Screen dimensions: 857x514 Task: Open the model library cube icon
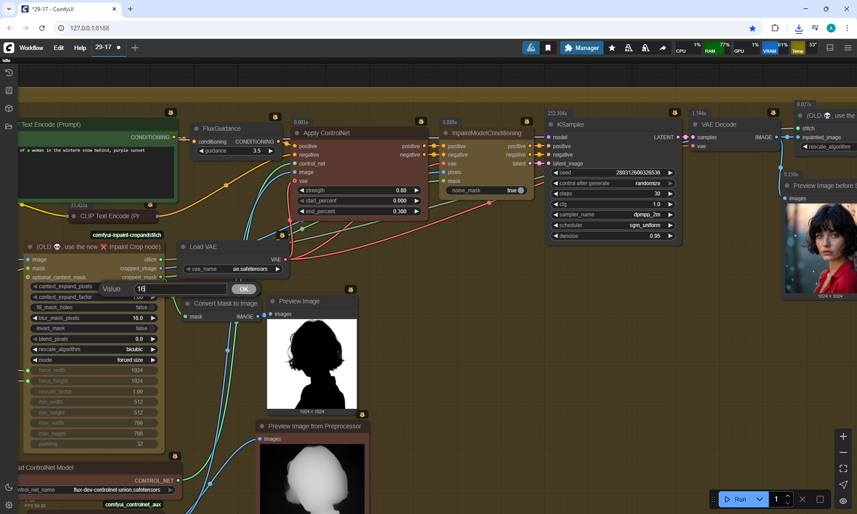click(8, 108)
